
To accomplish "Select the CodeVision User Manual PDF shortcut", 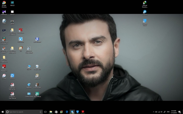I will [12, 96].
